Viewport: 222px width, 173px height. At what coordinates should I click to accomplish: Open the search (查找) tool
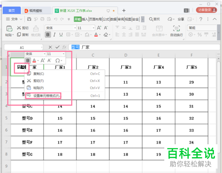pyautogui.click(x=155, y=19)
